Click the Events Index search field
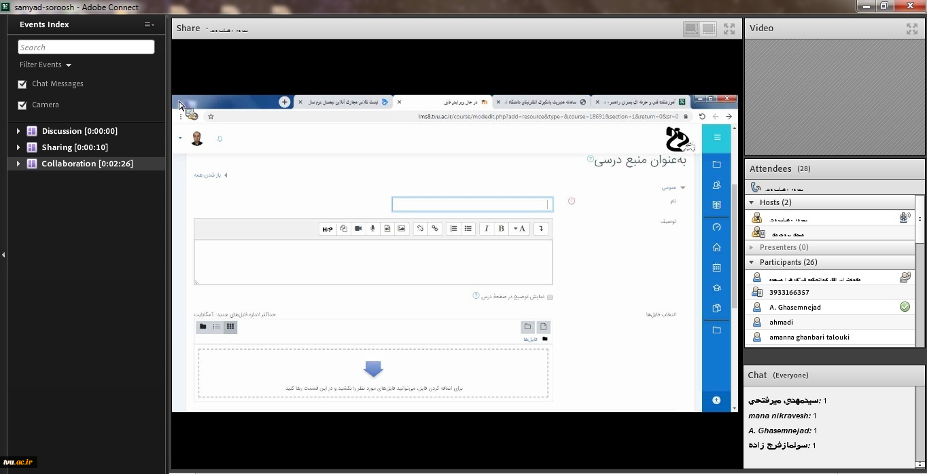927x474 pixels. tap(86, 47)
